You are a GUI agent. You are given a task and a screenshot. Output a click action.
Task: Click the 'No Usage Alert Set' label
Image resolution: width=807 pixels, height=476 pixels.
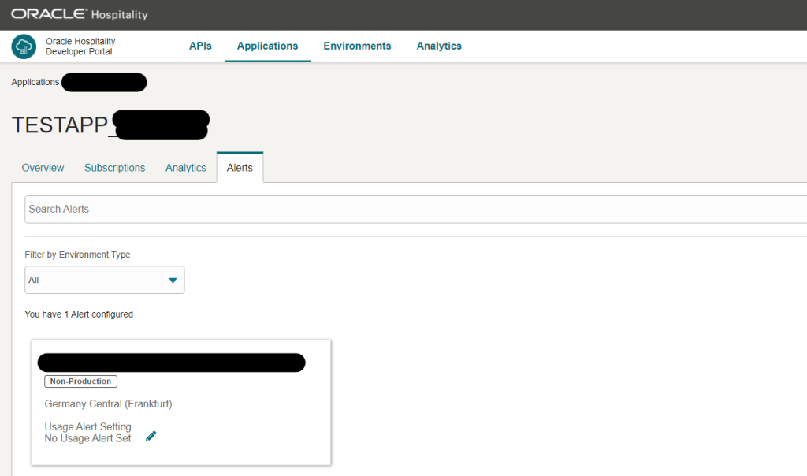pos(87,438)
